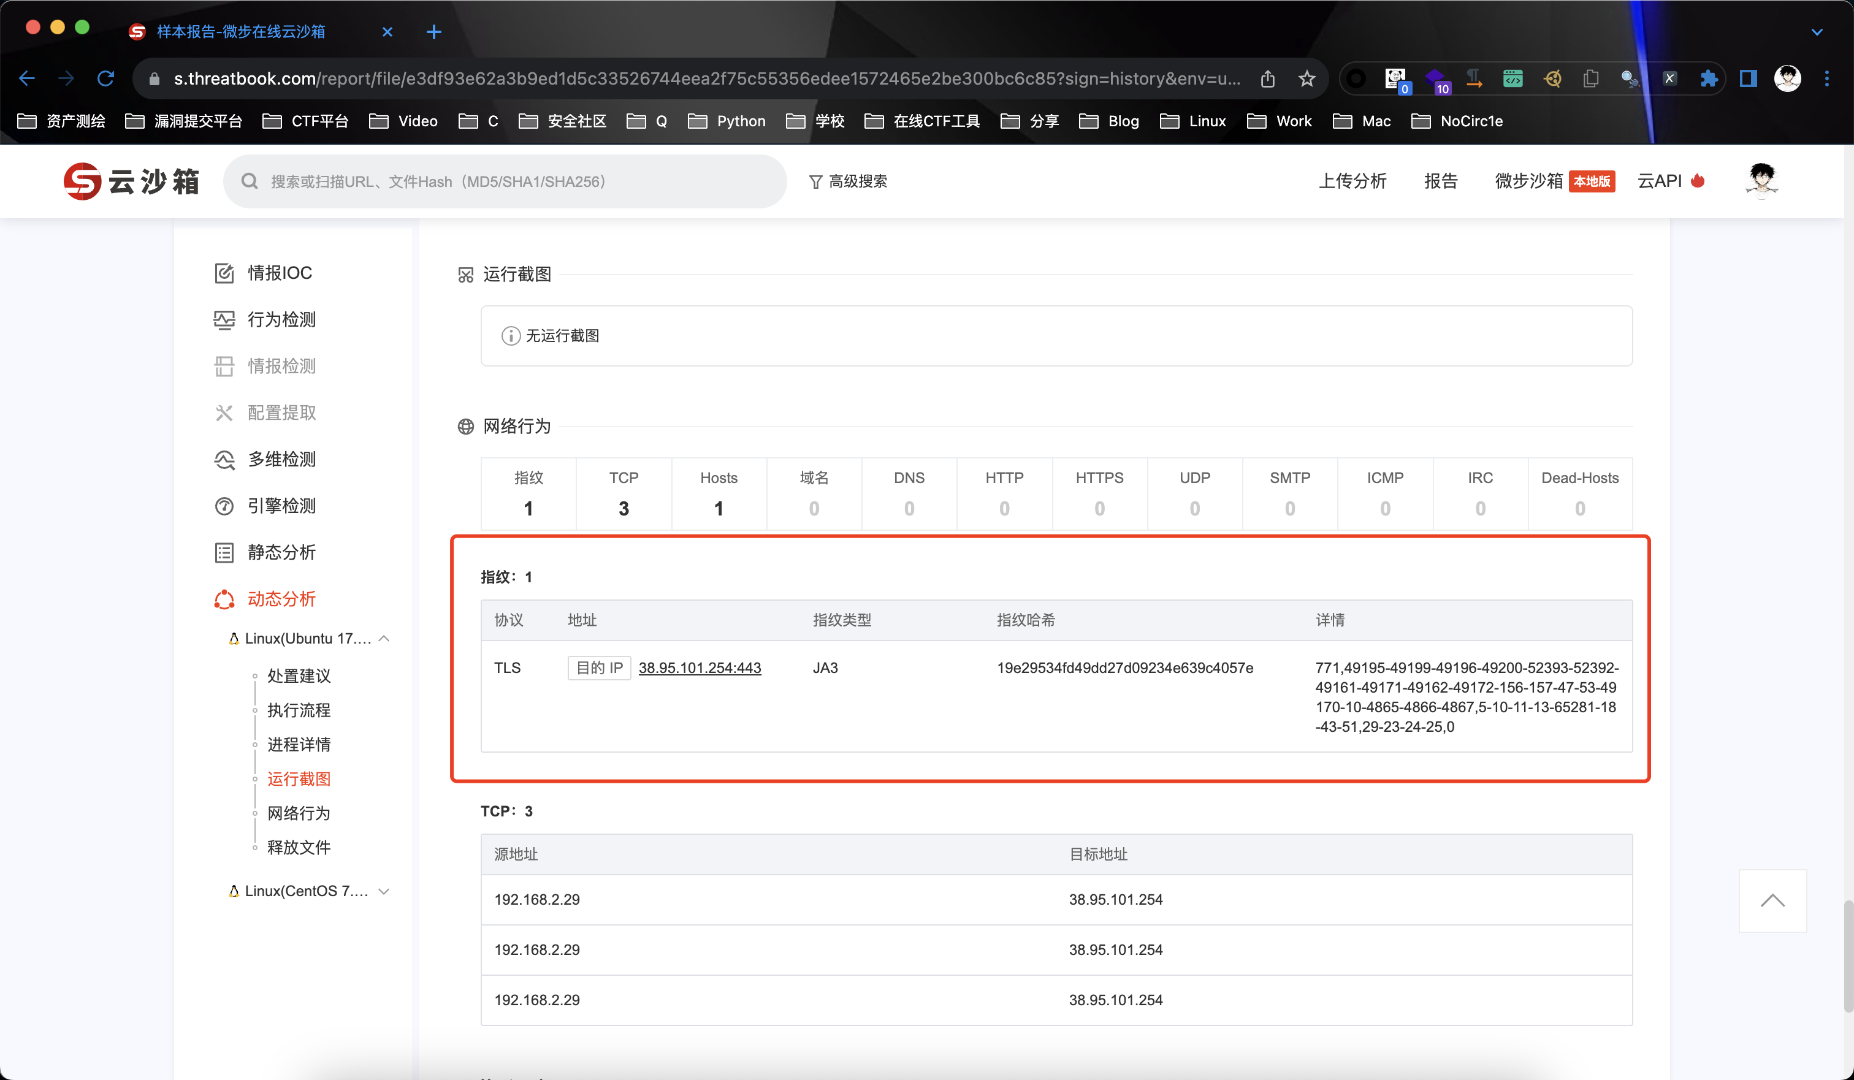
Task: Jump to 运行截图 subsection
Action: tap(299, 778)
